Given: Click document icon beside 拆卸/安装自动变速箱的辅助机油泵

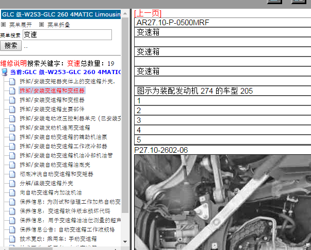Looking at the screenshot, I should tap(12, 137).
